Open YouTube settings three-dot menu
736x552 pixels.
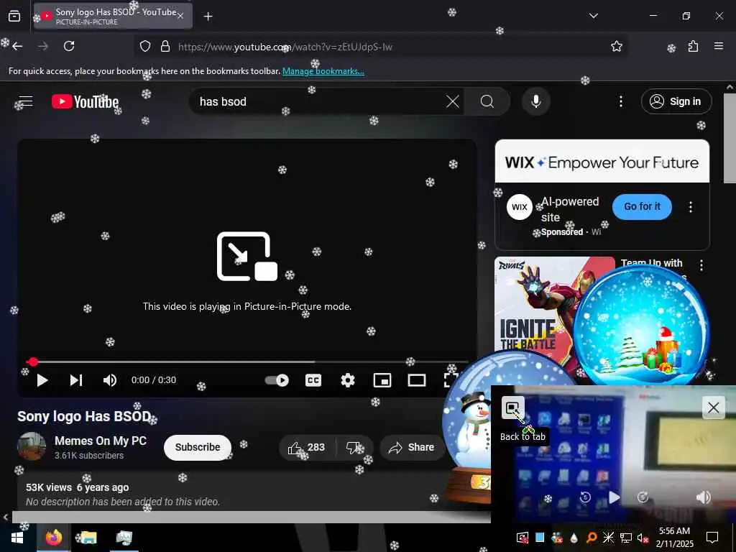(x=620, y=101)
